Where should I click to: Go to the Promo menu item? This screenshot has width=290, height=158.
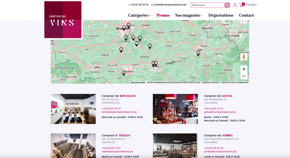pos(163,15)
